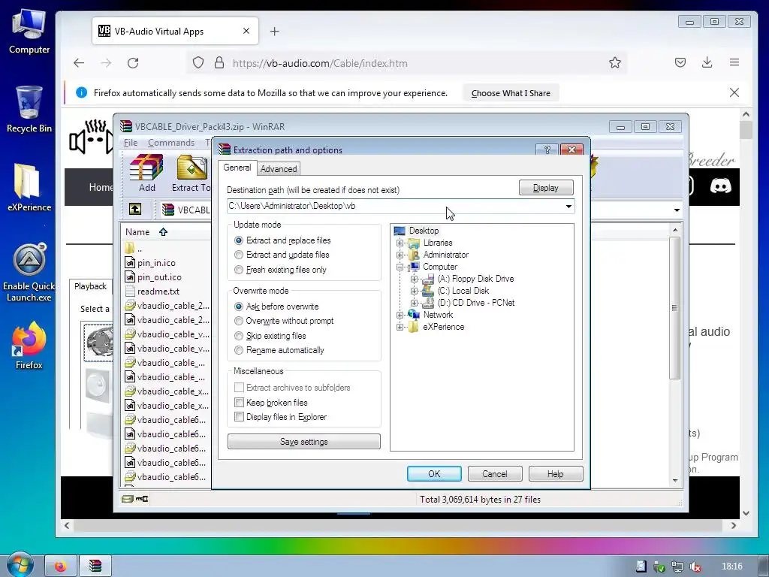Image resolution: width=769 pixels, height=577 pixels.
Task: Open the WinRAR File menu
Action: point(131,143)
